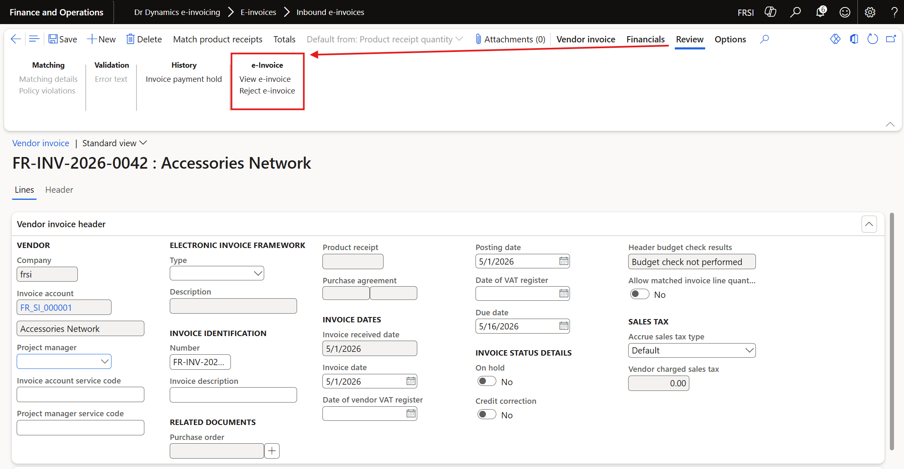Click global search magnifier in top bar
This screenshot has width=904, height=469.
(795, 12)
